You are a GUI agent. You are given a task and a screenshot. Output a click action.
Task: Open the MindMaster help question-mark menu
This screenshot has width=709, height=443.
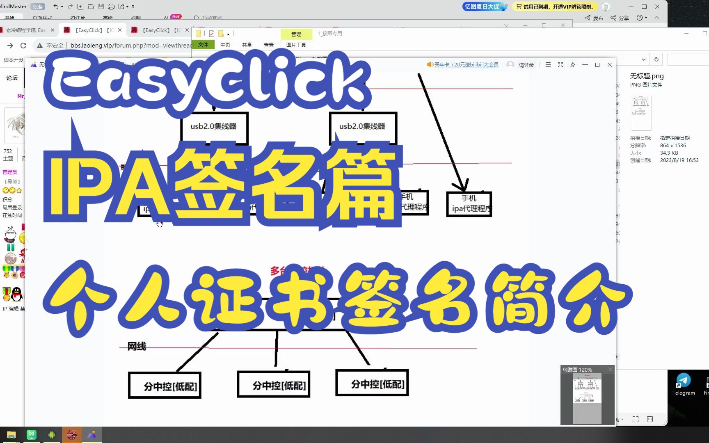coord(642,18)
